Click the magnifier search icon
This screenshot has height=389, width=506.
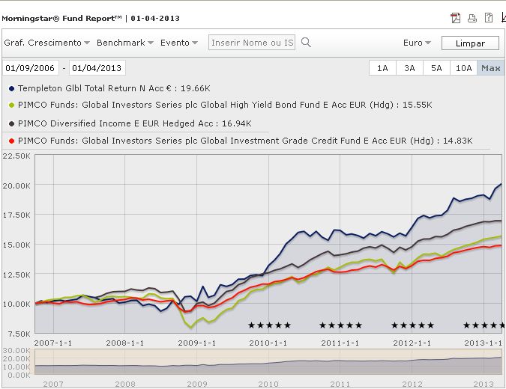click(306, 42)
